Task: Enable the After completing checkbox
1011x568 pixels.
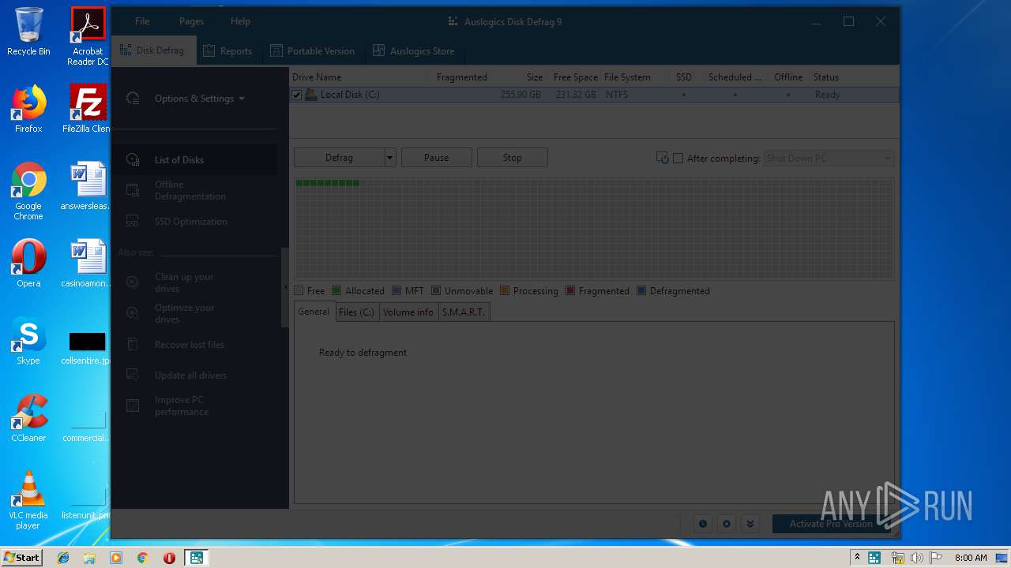Action: 678,159
